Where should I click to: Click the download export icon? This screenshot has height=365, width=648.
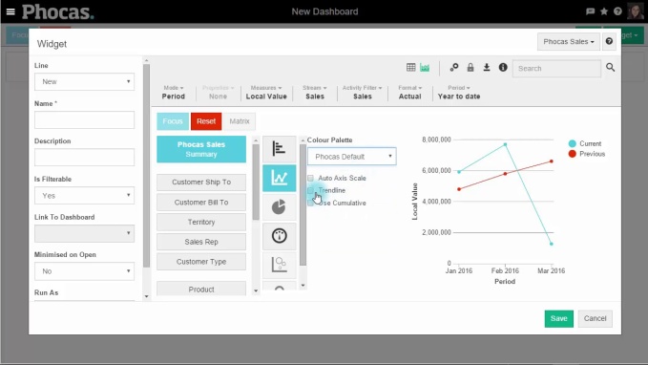tap(487, 68)
